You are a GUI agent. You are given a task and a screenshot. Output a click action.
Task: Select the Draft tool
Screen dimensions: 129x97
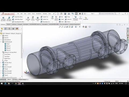61,19
